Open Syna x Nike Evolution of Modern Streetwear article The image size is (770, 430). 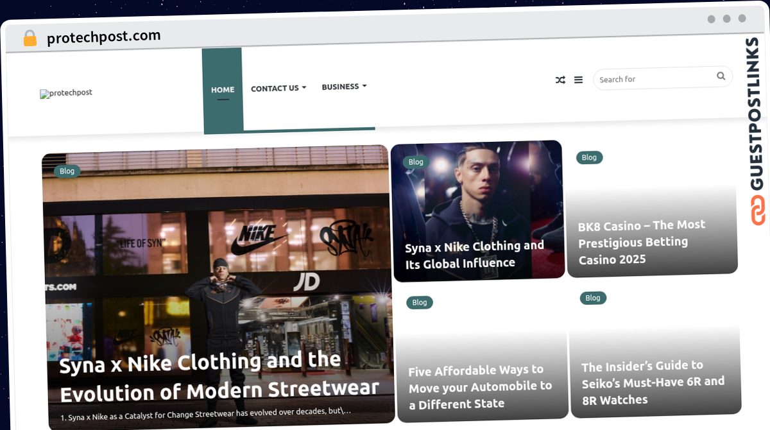point(219,375)
